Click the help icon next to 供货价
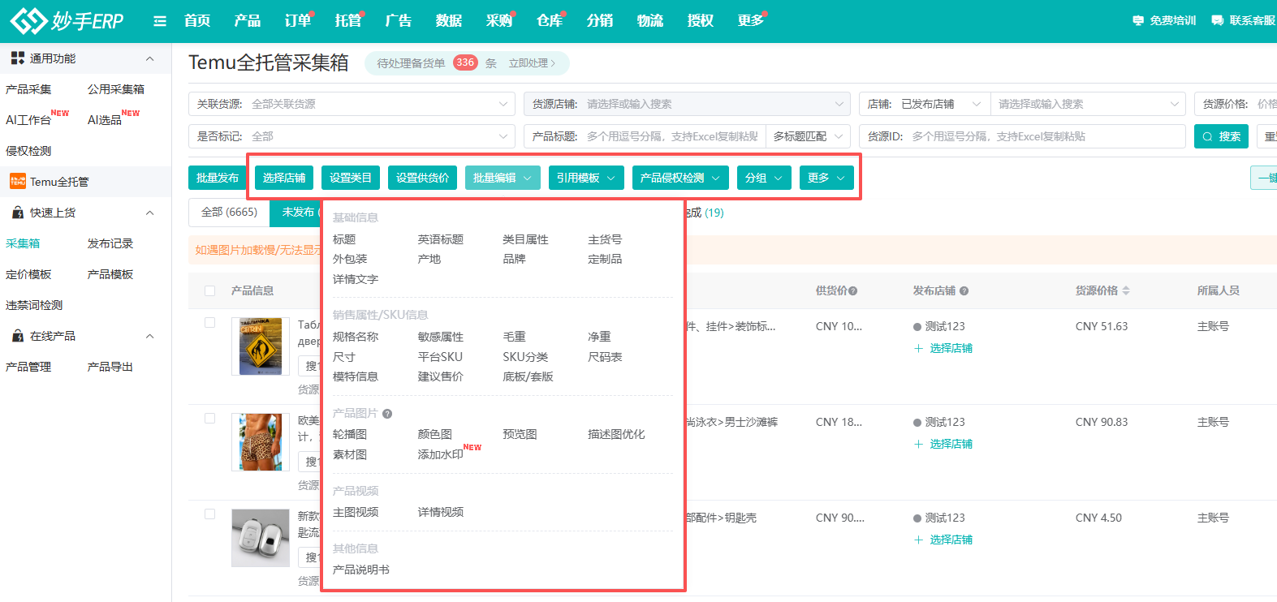 pyautogui.click(x=853, y=291)
